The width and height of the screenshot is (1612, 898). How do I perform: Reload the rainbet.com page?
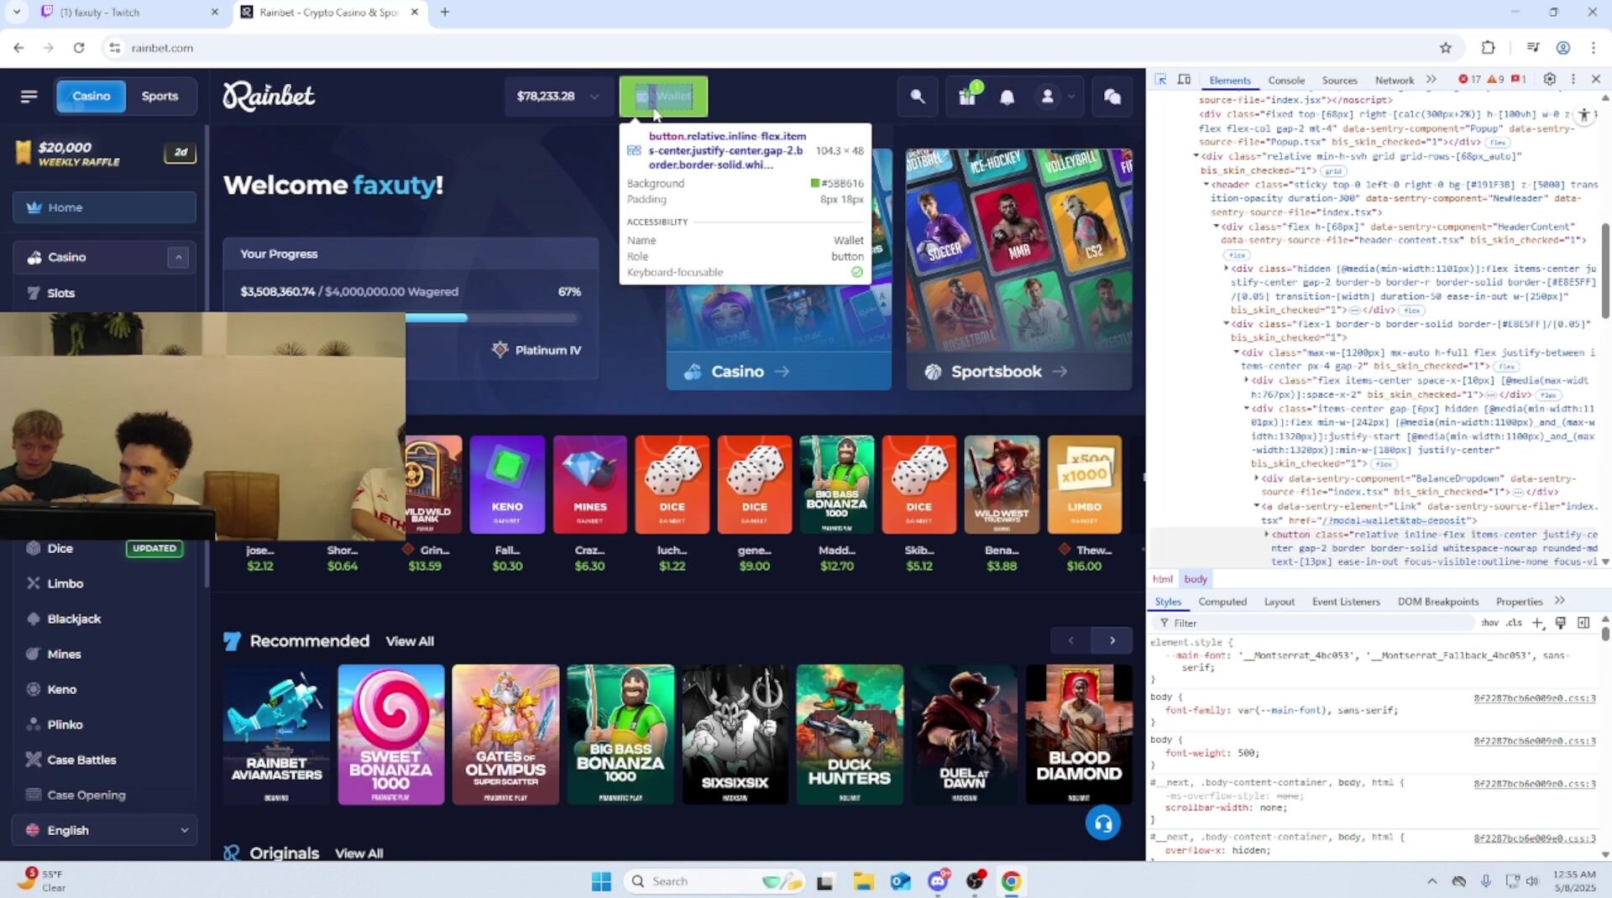coord(79,48)
